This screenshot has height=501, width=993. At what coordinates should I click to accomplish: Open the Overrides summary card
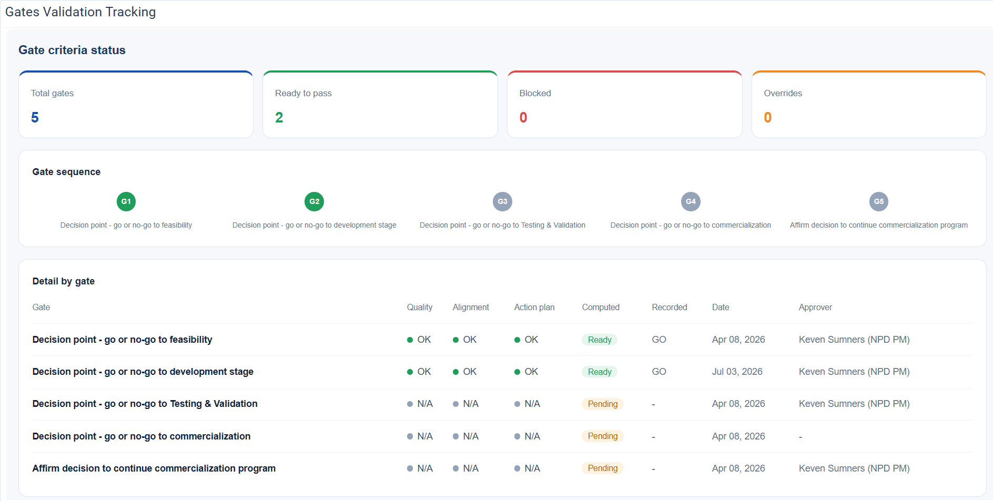pyautogui.click(x=869, y=105)
